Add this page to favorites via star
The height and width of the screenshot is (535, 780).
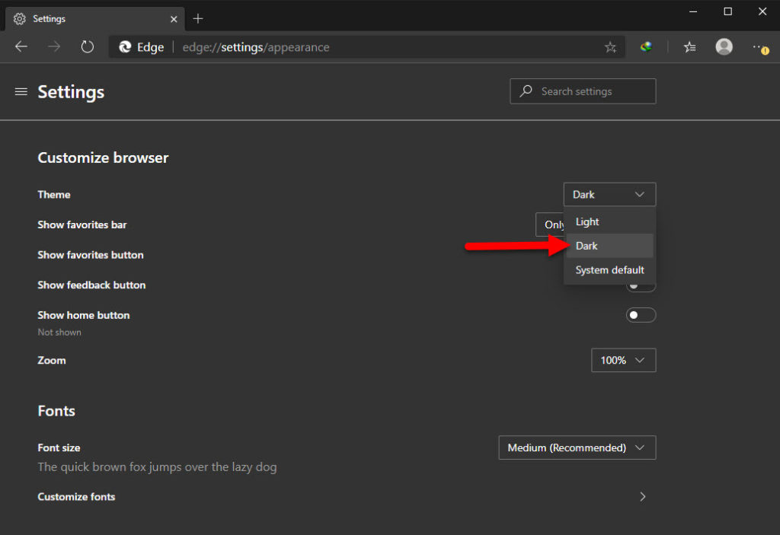coord(610,46)
